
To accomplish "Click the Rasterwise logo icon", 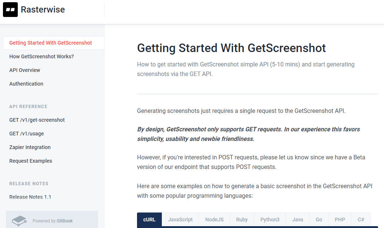I will click(10, 10).
